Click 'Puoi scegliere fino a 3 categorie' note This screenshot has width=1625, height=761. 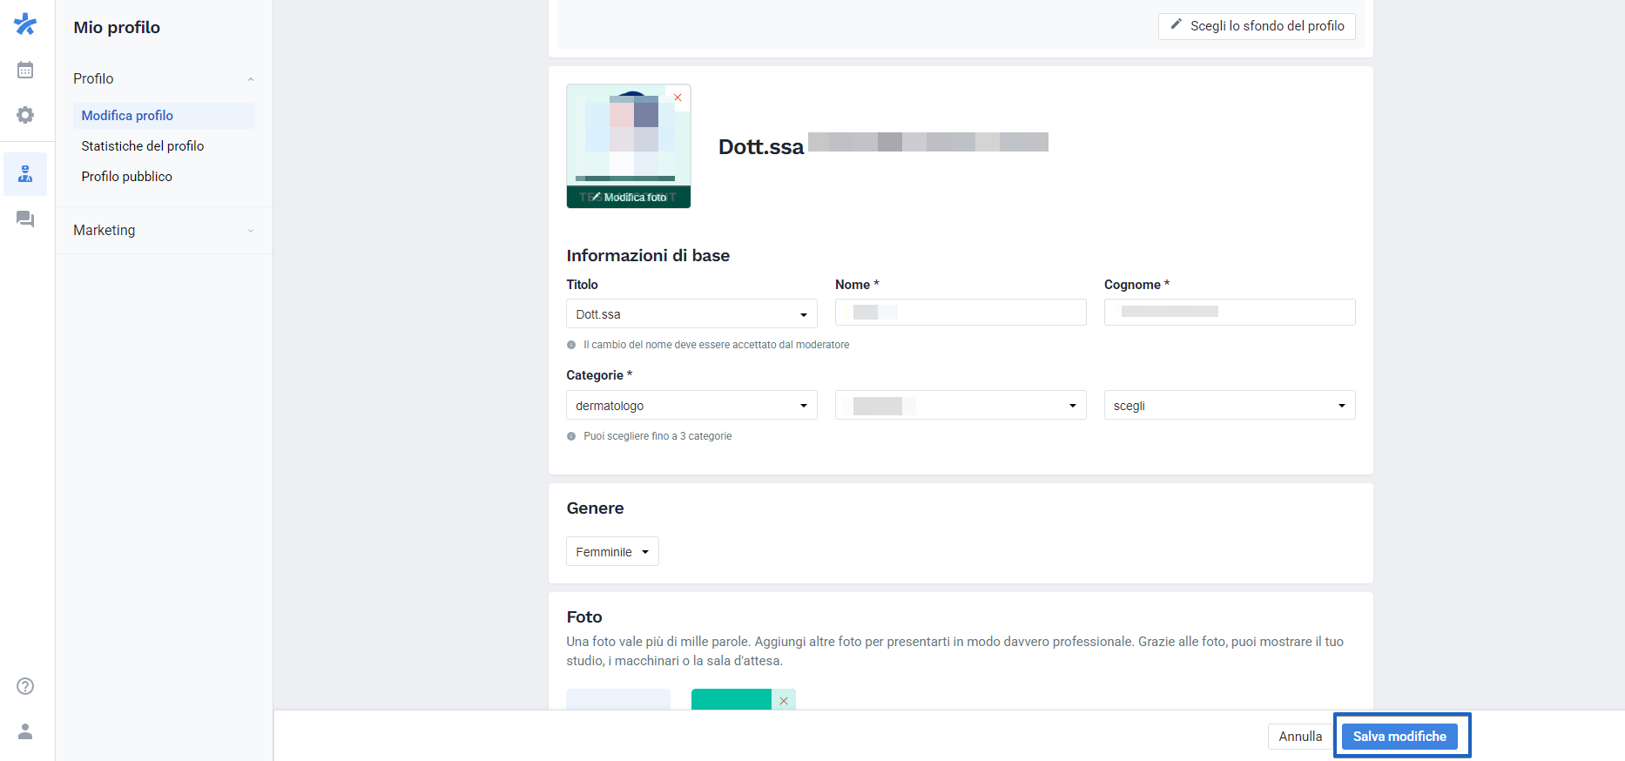point(657,436)
